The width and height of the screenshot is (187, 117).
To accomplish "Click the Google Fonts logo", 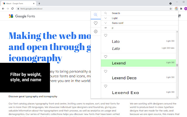I will click(x=22, y=16).
